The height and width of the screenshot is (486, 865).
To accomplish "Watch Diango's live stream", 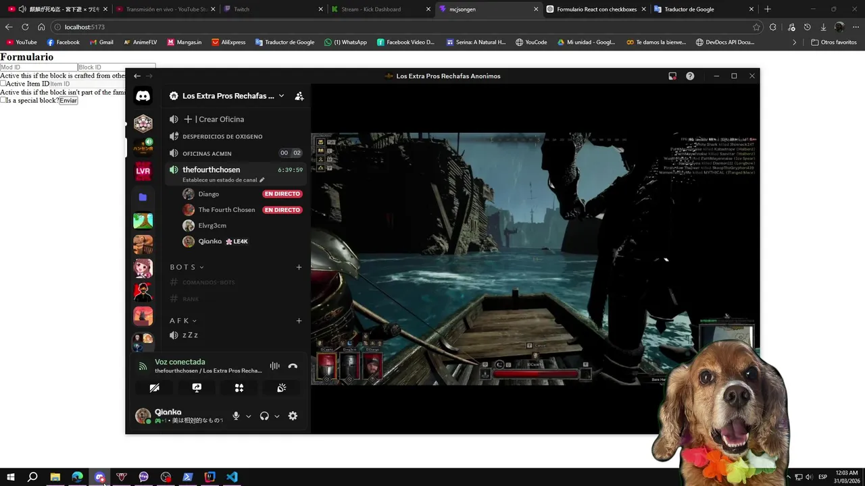I will point(282,194).
